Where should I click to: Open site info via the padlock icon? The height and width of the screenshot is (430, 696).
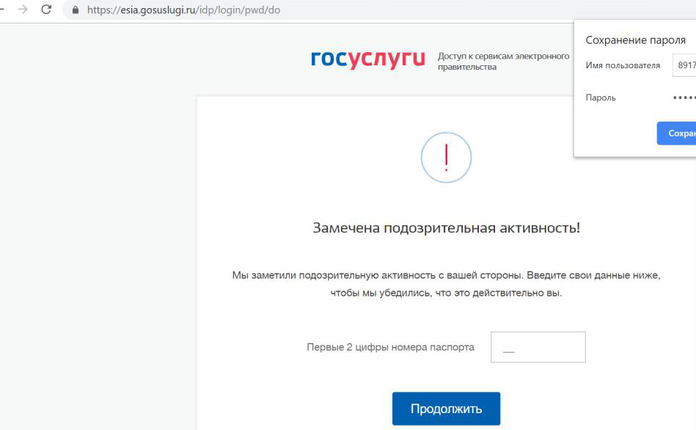click(75, 10)
